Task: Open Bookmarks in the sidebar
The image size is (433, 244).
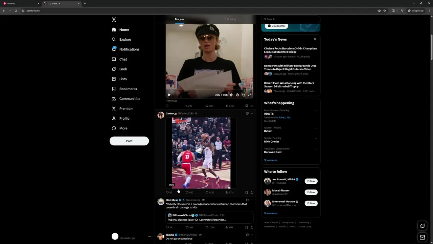Action: tap(124, 89)
